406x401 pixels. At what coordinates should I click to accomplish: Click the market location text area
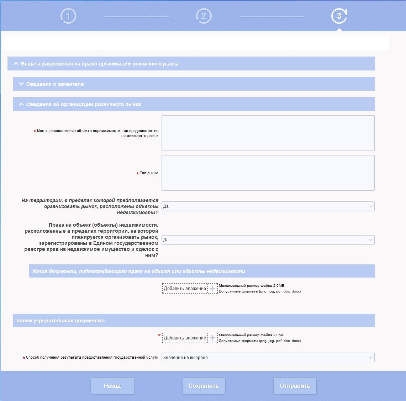[x=268, y=133]
